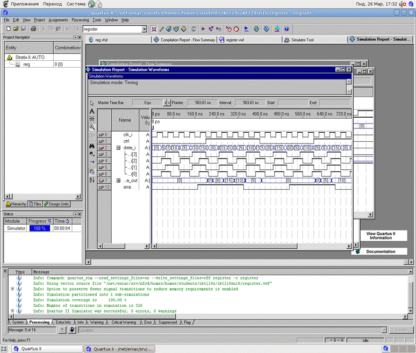Open the Help icon in toolbar
The height and width of the screenshot is (353, 416).
coord(286,29)
